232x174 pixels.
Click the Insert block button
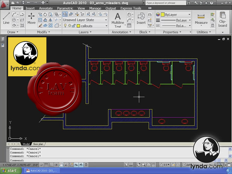click(x=141, y=18)
